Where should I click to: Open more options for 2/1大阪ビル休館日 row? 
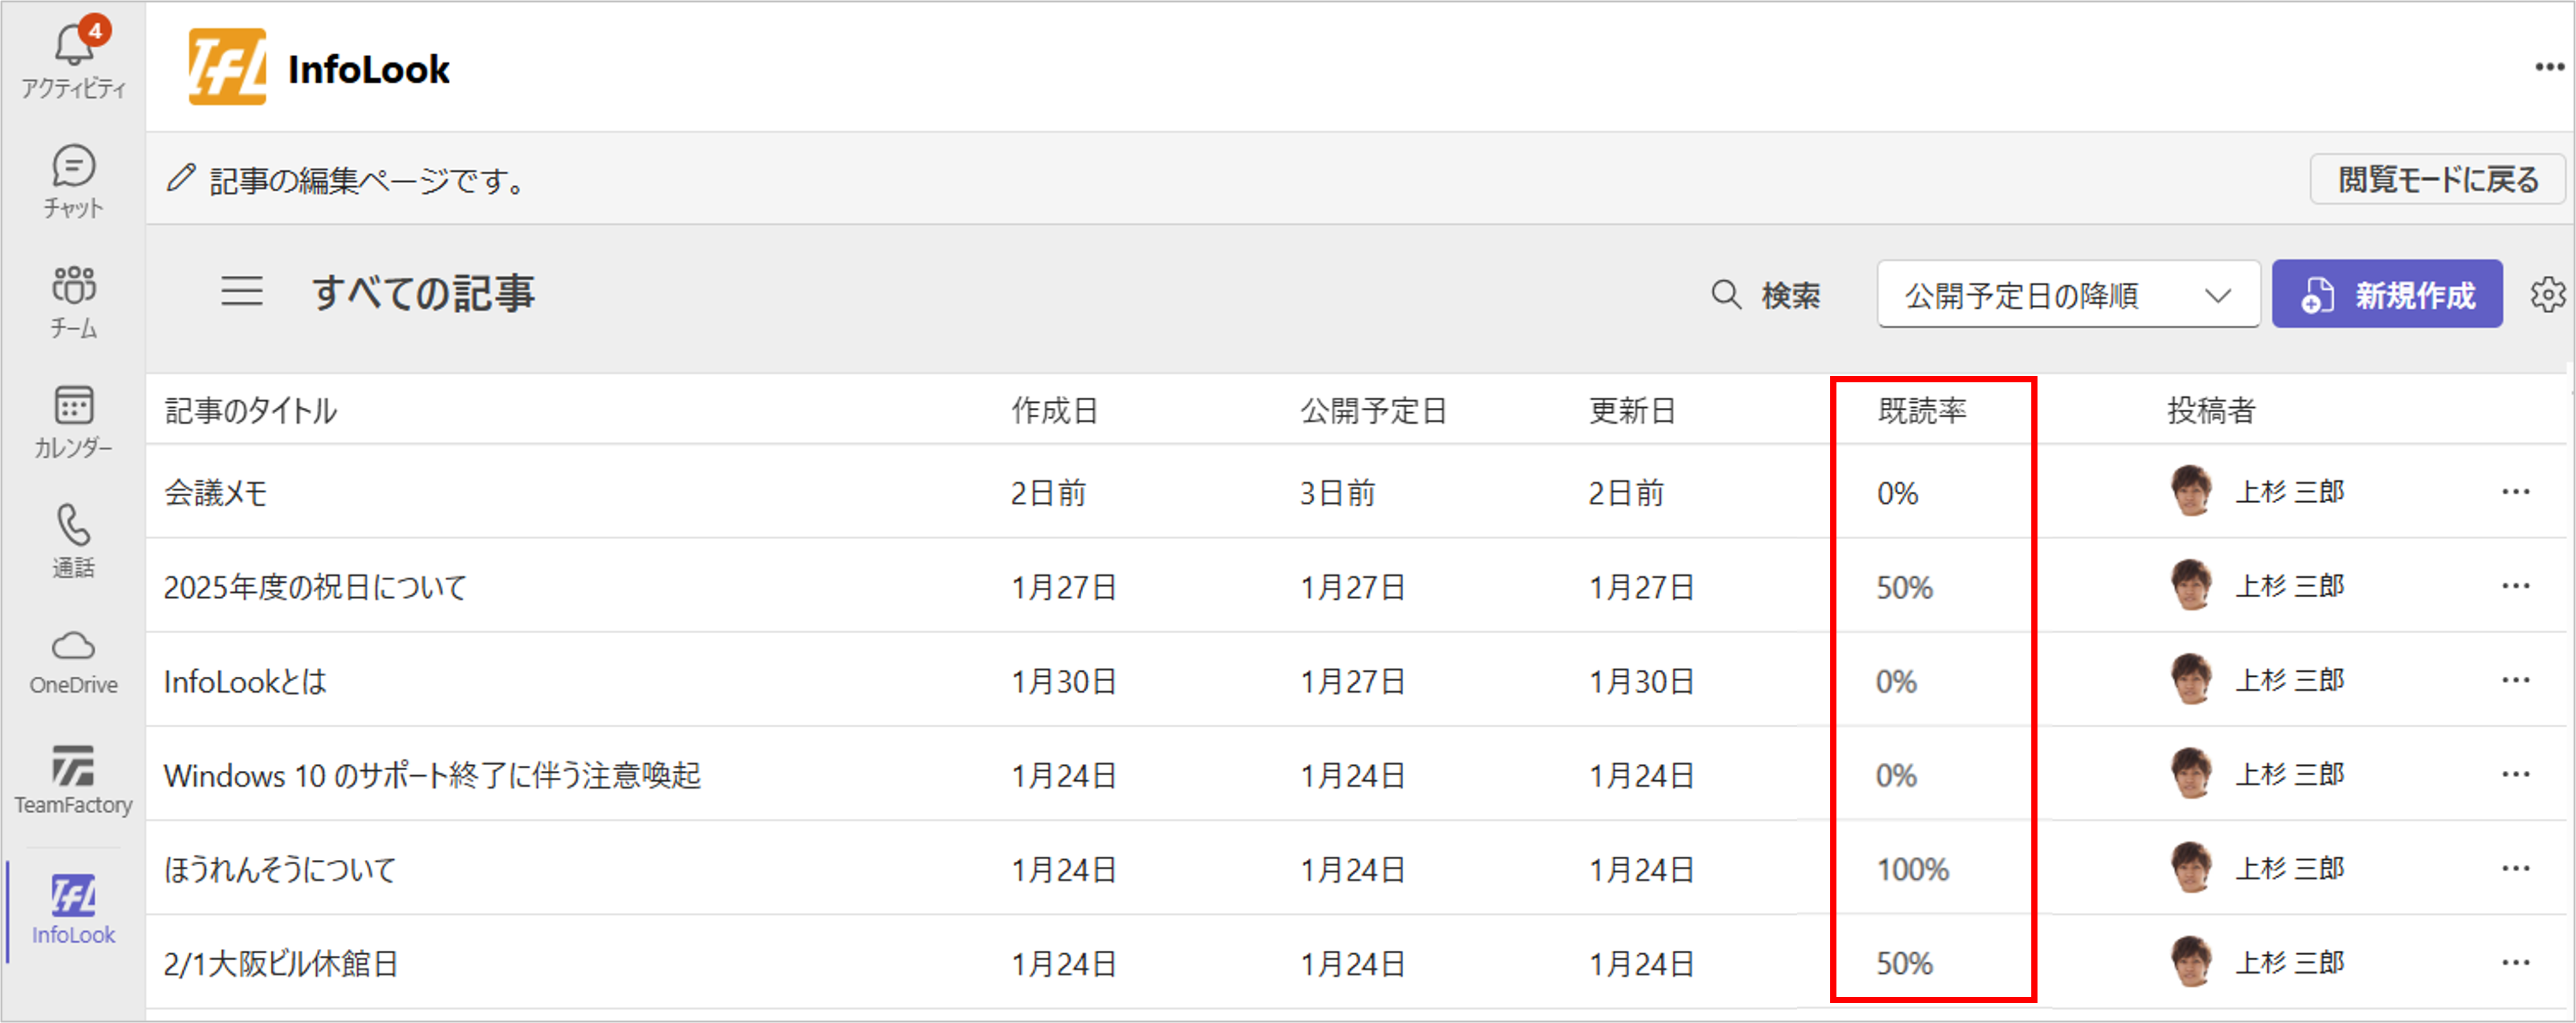point(2515,962)
